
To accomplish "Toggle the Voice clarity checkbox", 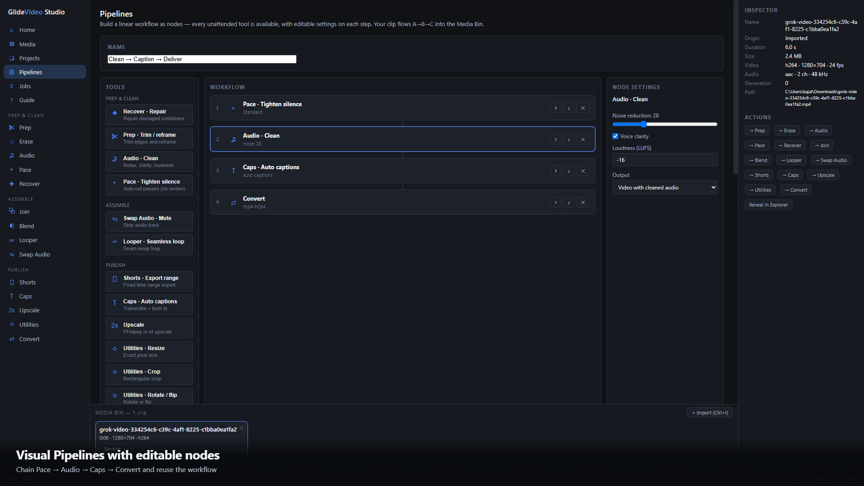I will pyautogui.click(x=615, y=136).
